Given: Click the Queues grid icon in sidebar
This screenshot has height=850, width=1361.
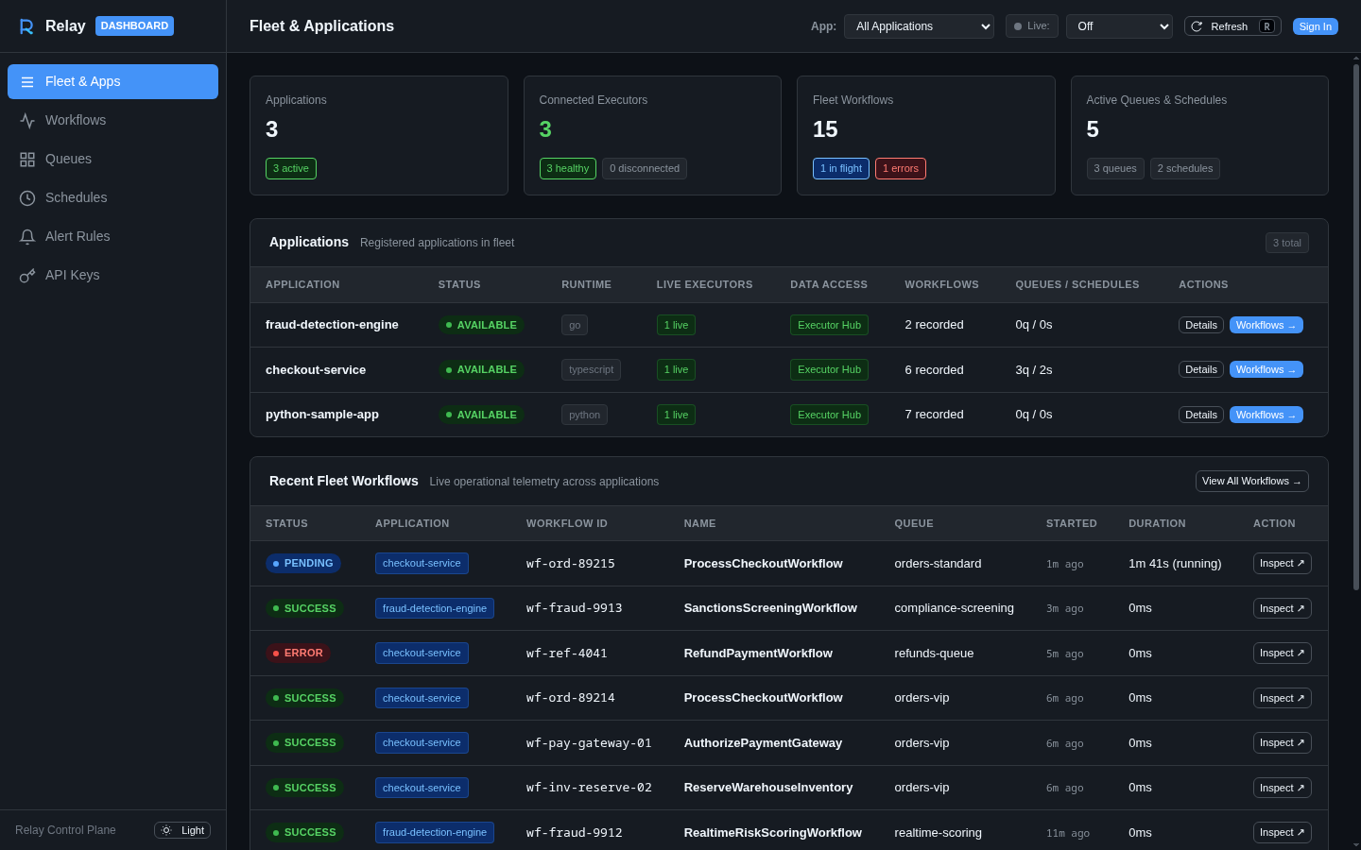Looking at the screenshot, I should (x=27, y=160).
